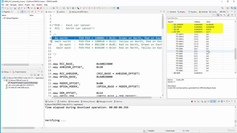Expand the BSRR register node

point(173,73)
